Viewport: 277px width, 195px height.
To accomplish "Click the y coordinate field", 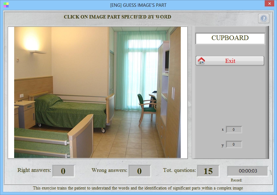I will (234, 144).
